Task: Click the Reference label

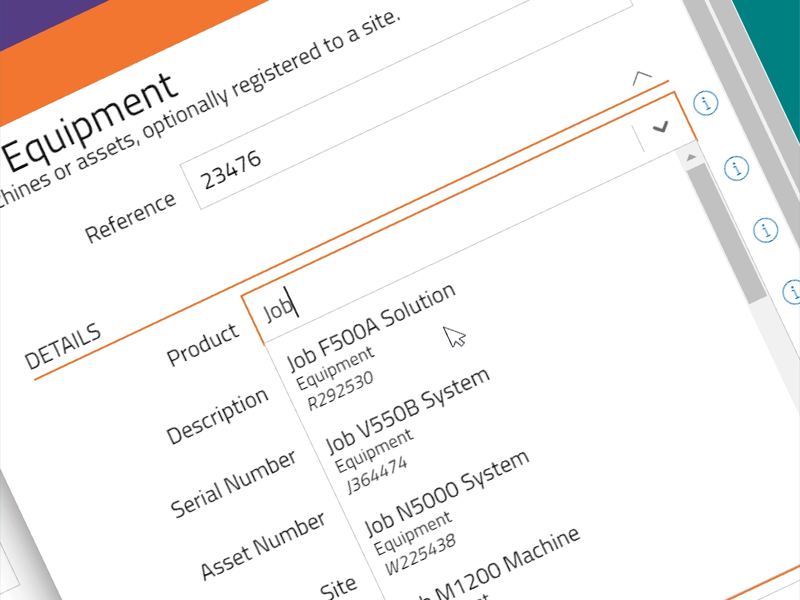Action: click(x=131, y=218)
